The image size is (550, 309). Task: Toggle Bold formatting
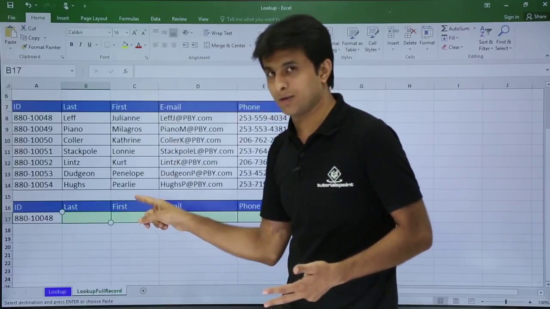[x=71, y=45]
